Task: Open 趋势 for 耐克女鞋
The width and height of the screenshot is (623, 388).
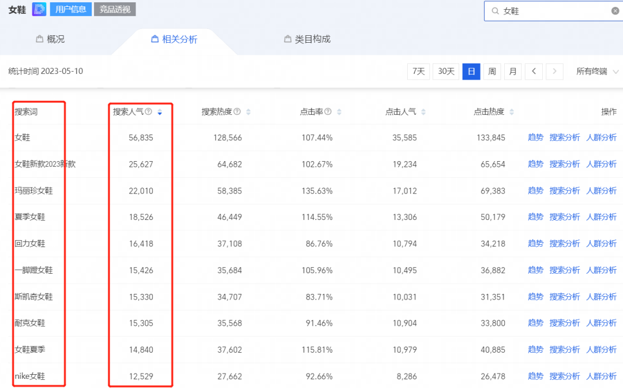Action: 535,323
